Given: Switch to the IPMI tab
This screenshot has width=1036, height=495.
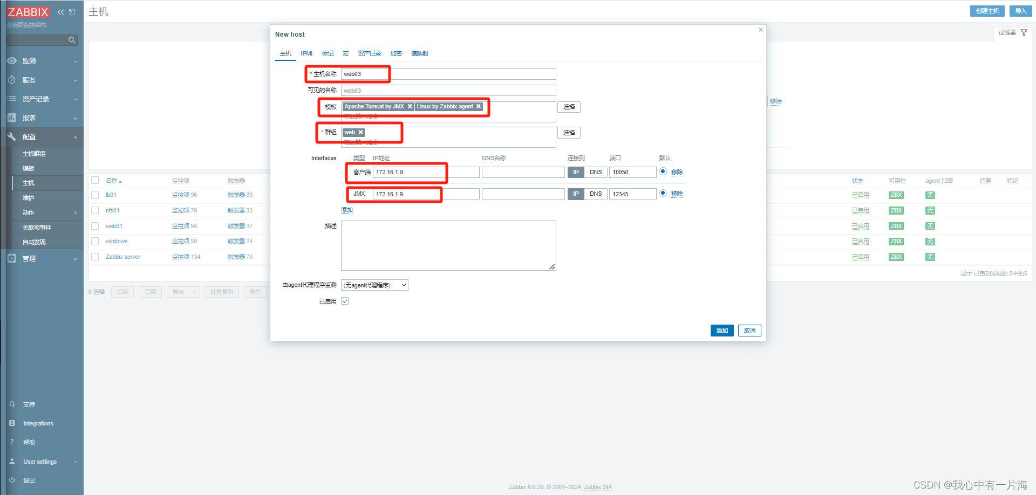Looking at the screenshot, I should coord(306,53).
